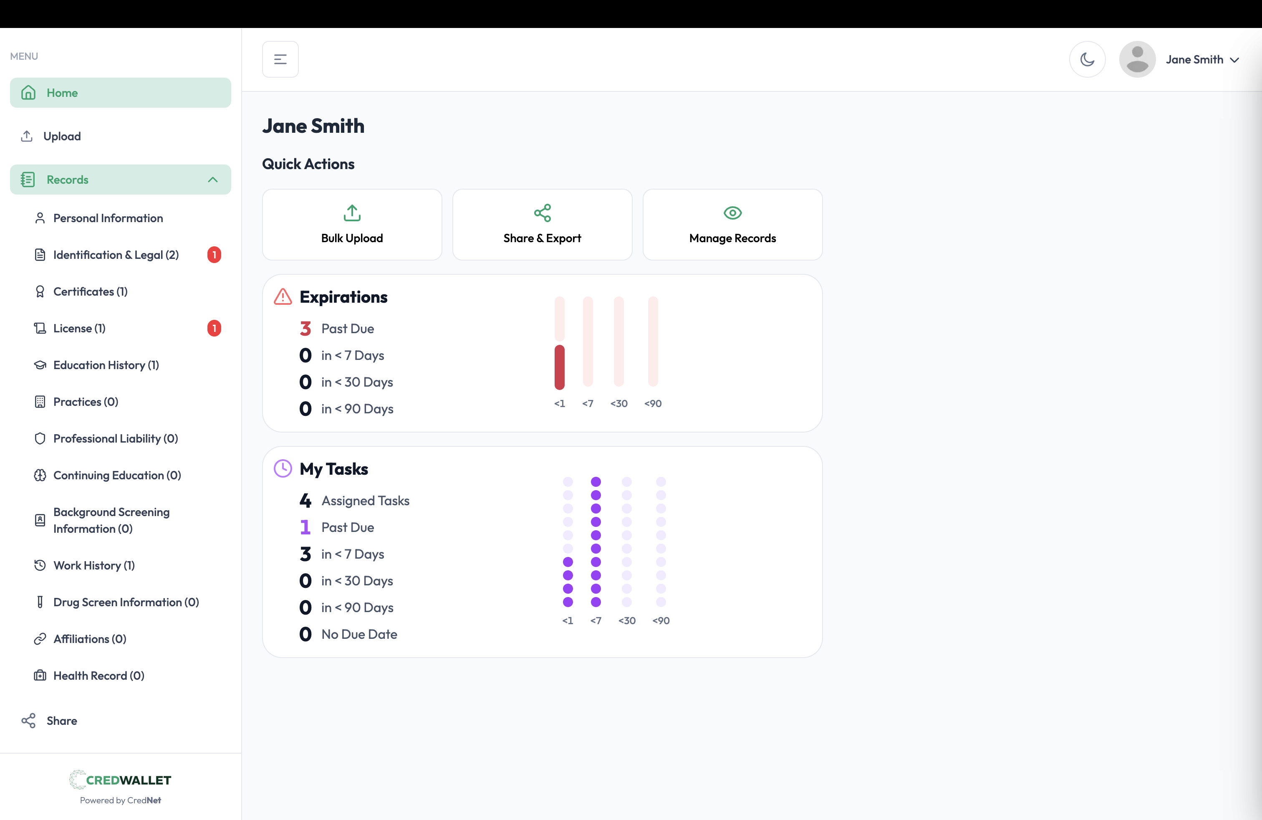Click user avatar in the header
Screen dimensions: 1262x820
coord(1137,59)
